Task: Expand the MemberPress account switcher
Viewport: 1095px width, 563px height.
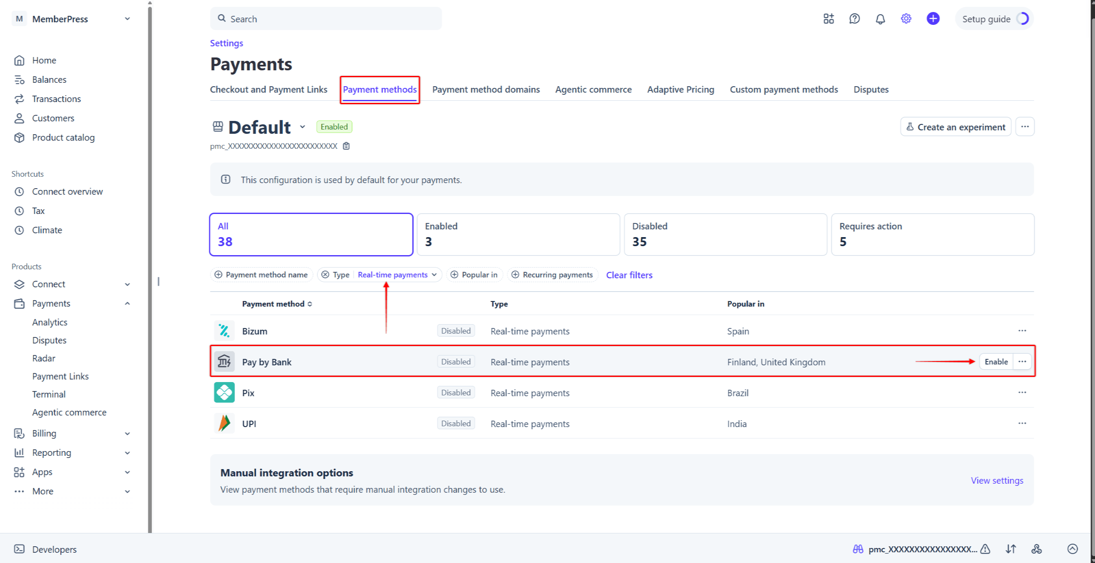Action: [127, 19]
